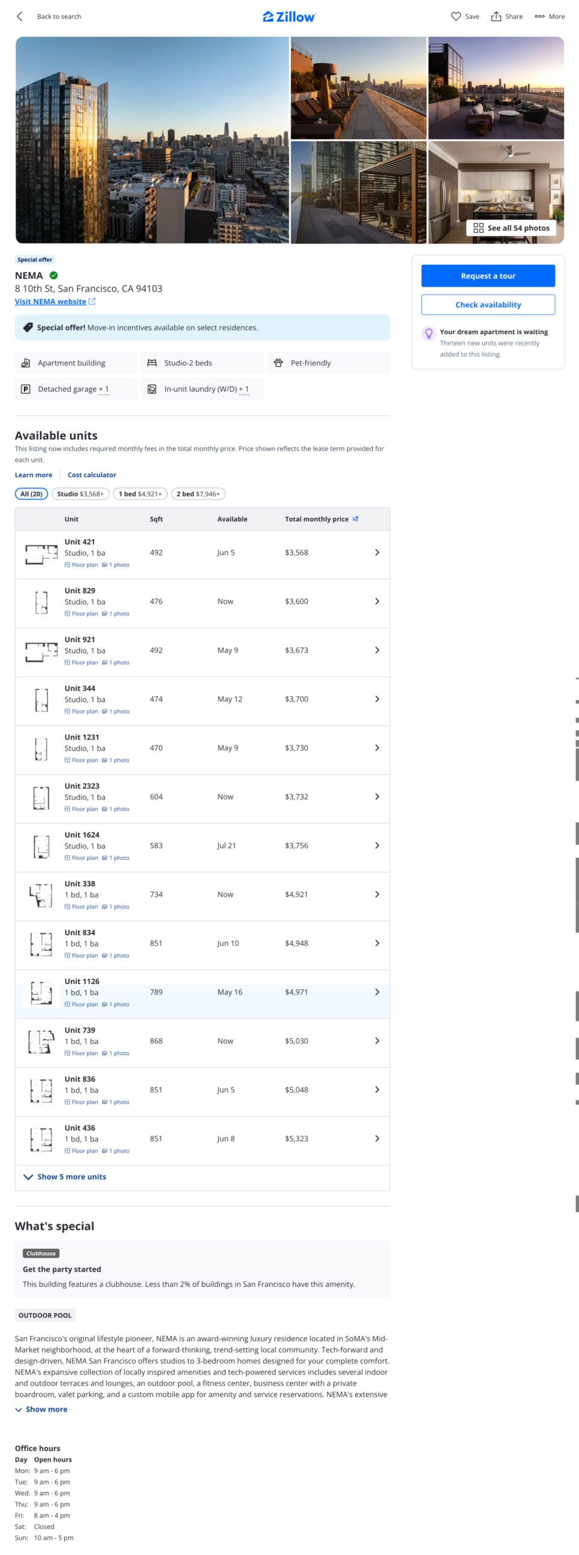Open rooftop lounge chairs photo
The width and height of the screenshot is (579, 1555).
point(358,88)
